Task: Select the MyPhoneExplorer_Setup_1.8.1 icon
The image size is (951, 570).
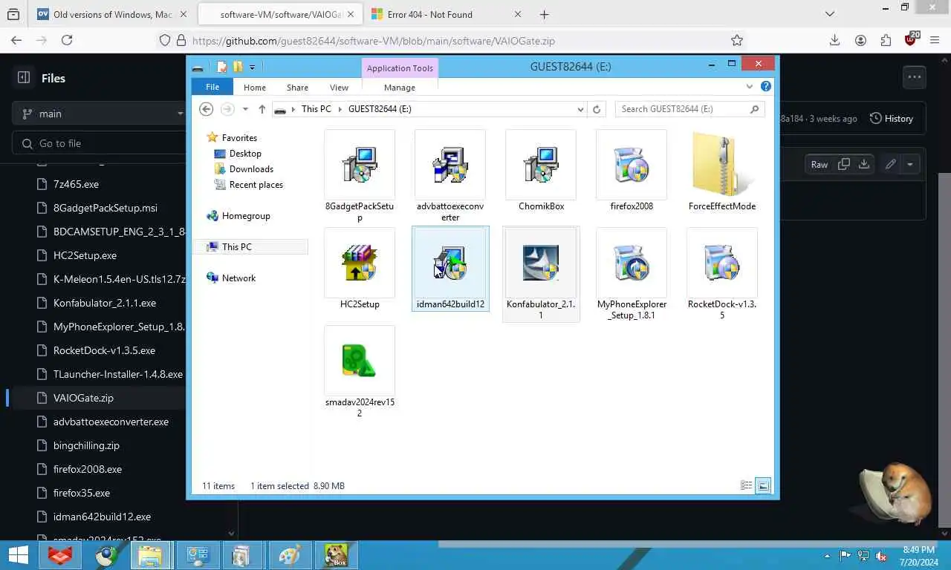Action: tap(632, 263)
